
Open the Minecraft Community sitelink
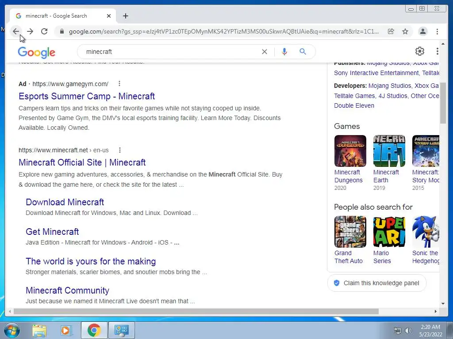(67, 290)
